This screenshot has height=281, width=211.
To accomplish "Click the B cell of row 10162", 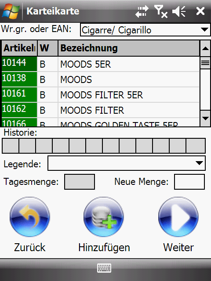I will [47, 110].
